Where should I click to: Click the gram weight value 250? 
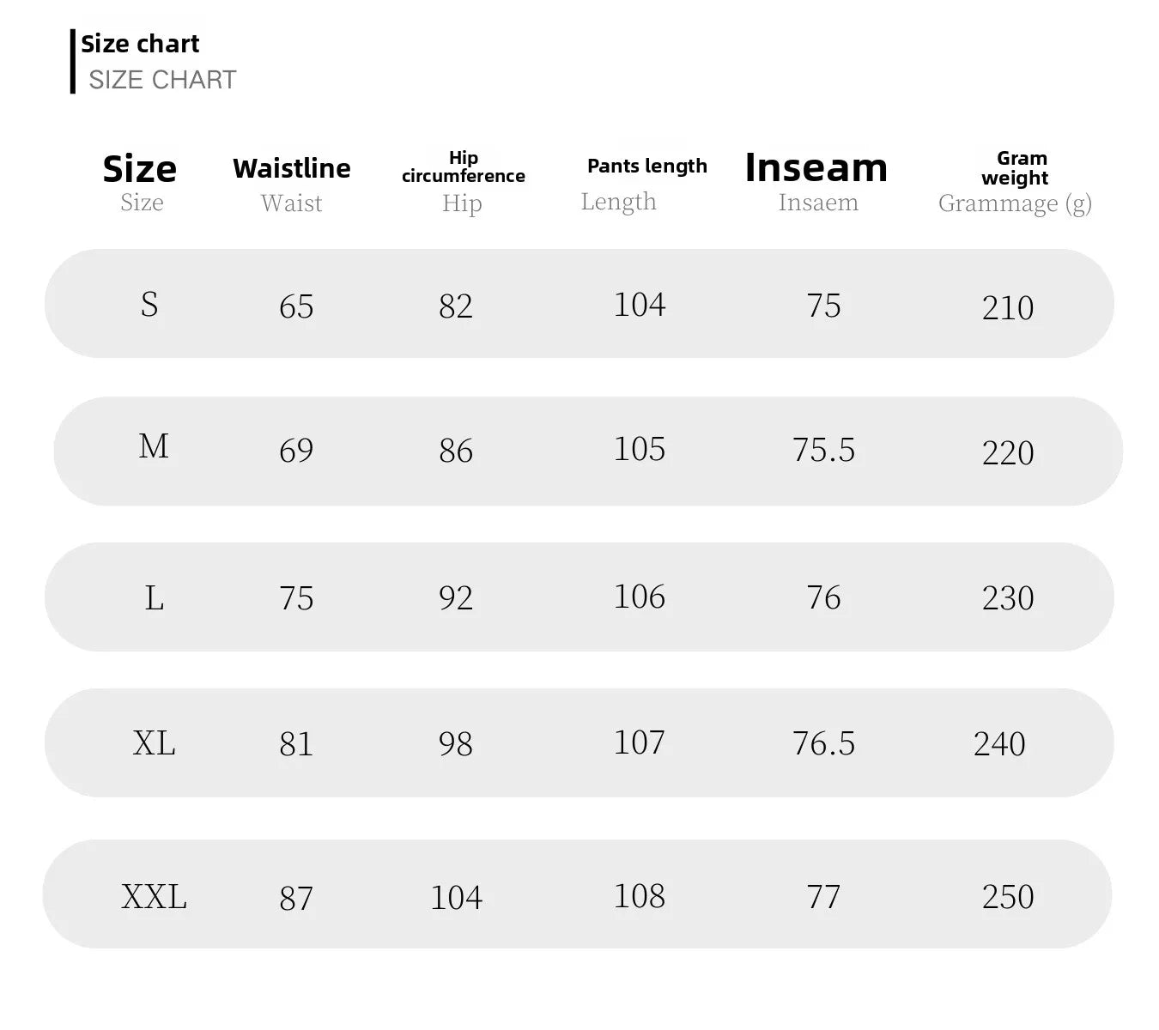click(1008, 897)
